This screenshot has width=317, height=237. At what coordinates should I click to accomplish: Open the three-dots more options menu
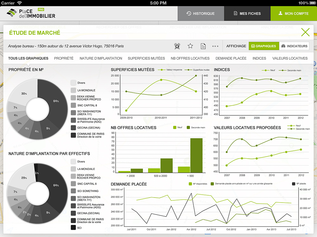[x=215, y=46]
